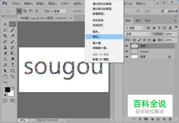Open the extra tools ellipsis menu
This screenshot has height=123, width=179.
tap(5, 82)
